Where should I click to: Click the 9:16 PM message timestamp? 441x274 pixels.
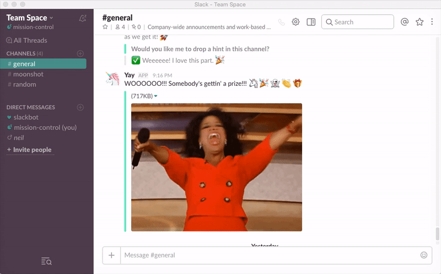pos(162,75)
